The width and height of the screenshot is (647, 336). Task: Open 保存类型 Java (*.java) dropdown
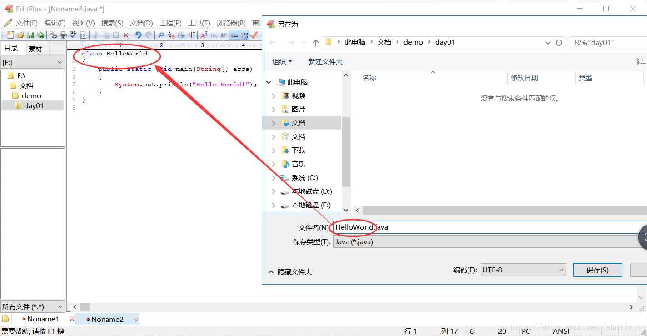point(490,242)
